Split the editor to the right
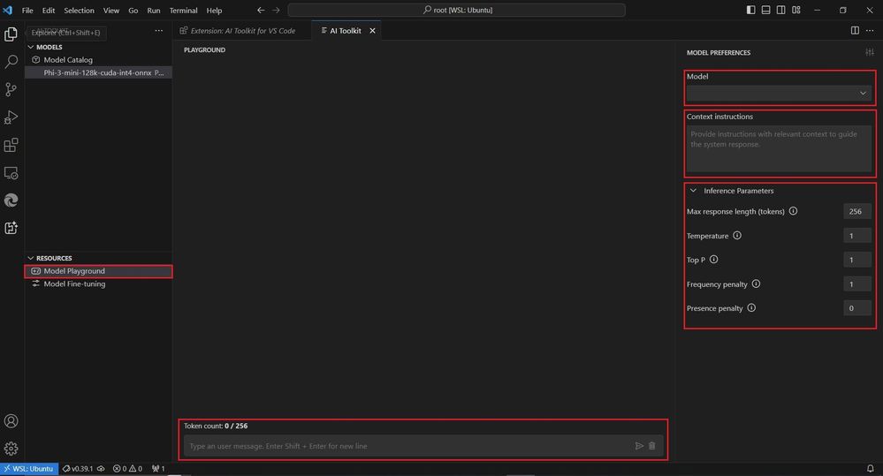 [855, 30]
